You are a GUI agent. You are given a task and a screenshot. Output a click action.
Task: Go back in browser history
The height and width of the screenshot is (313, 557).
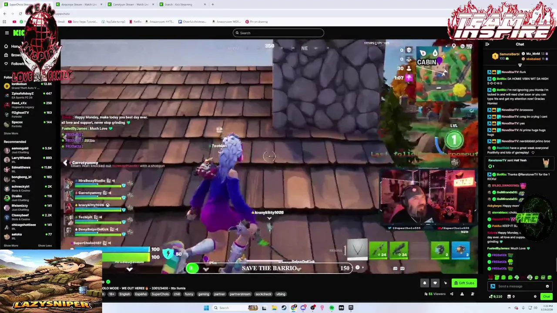coord(5,13)
